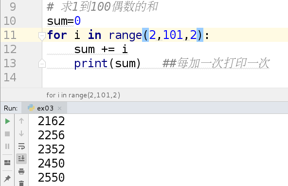Toggle soft-wrap output icon

21,146
